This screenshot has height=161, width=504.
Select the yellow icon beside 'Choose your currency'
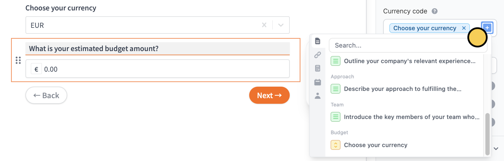click(335, 145)
